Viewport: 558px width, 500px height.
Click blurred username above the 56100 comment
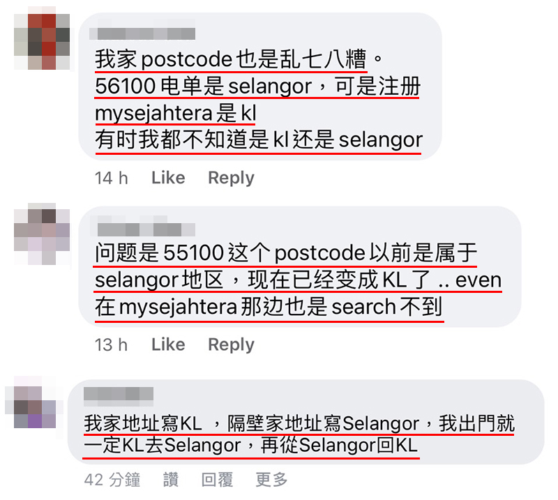click(142, 33)
